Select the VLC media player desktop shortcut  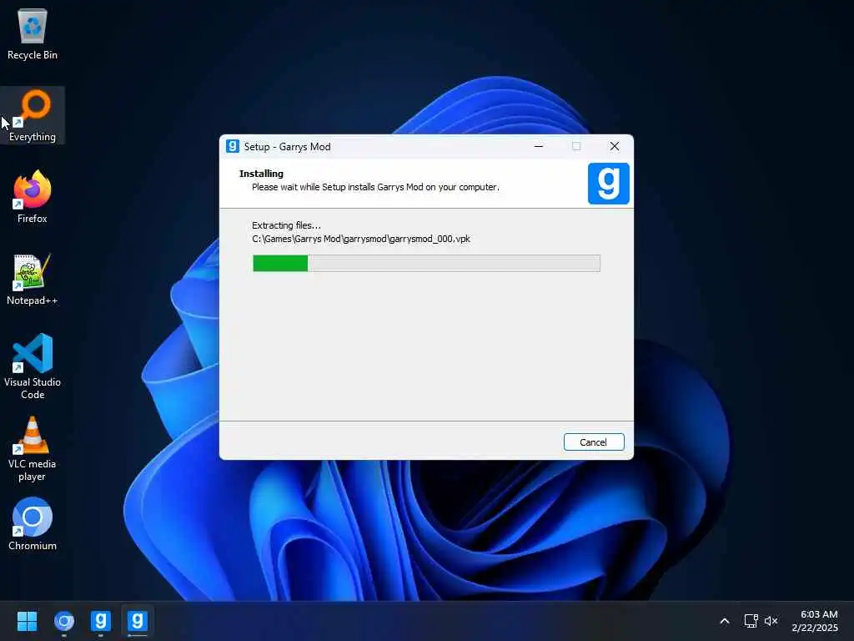pyautogui.click(x=33, y=449)
